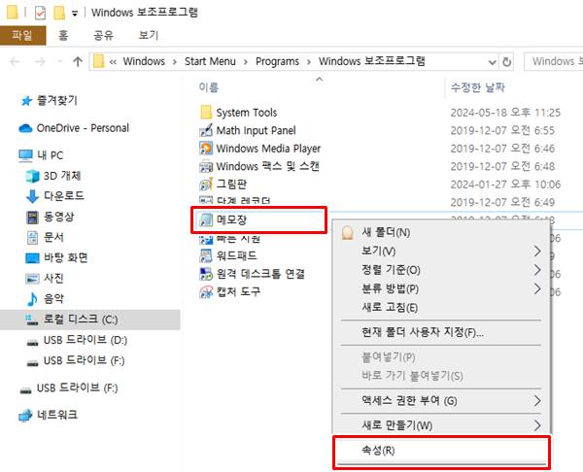The height and width of the screenshot is (472, 583).
Task: Switch to the 보기 ribbon tab
Action: (x=149, y=35)
